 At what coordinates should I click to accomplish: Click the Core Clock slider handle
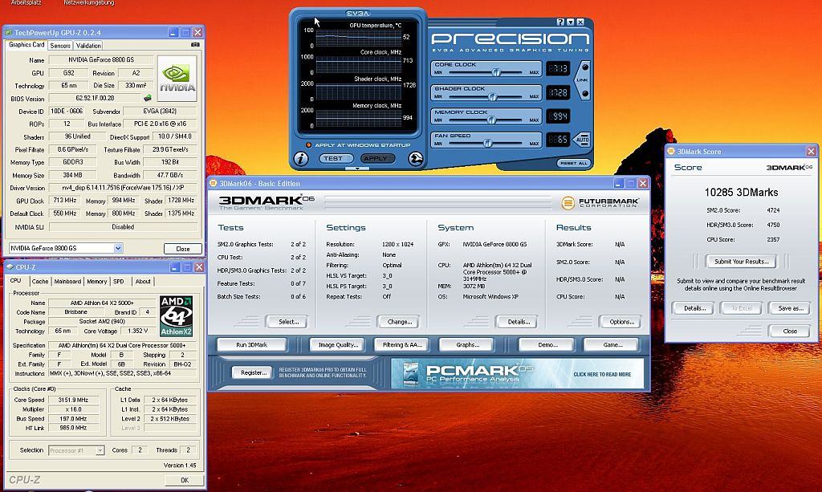click(496, 72)
